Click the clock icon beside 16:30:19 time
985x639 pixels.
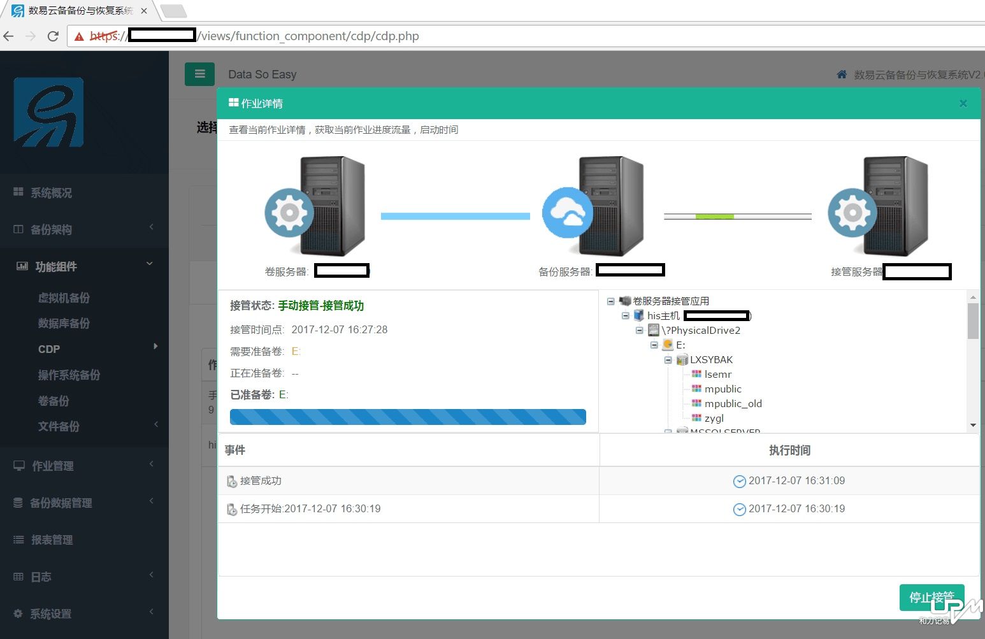point(739,510)
